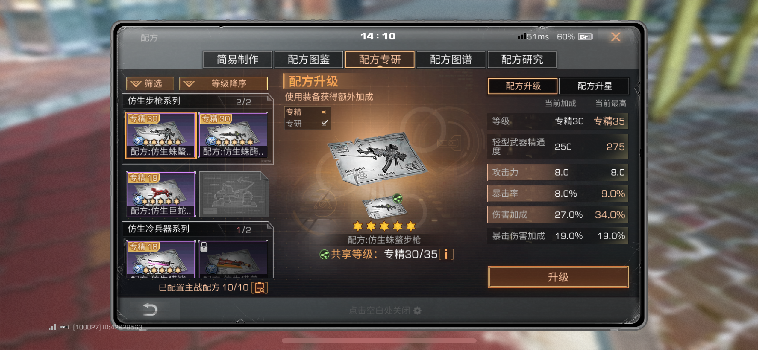Select 配方:仿生巨蛇 recipe thumbnail
This screenshot has width=758, height=350.
(x=161, y=194)
